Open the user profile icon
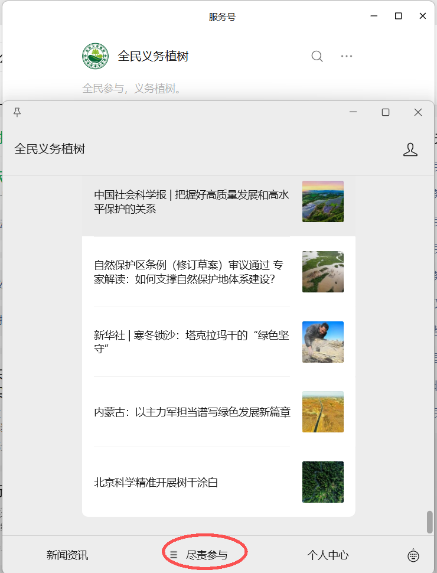The width and height of the screenshot is (437, 573). point(410,149)
